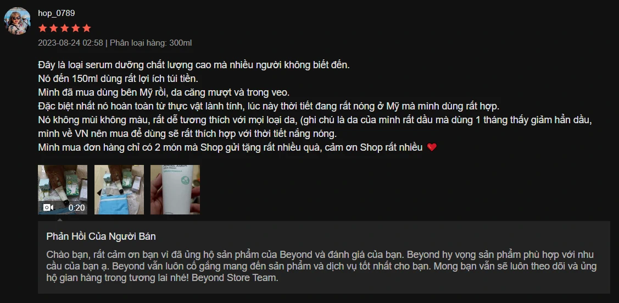
Task: Select the second rating star
Action: point(54,29)
